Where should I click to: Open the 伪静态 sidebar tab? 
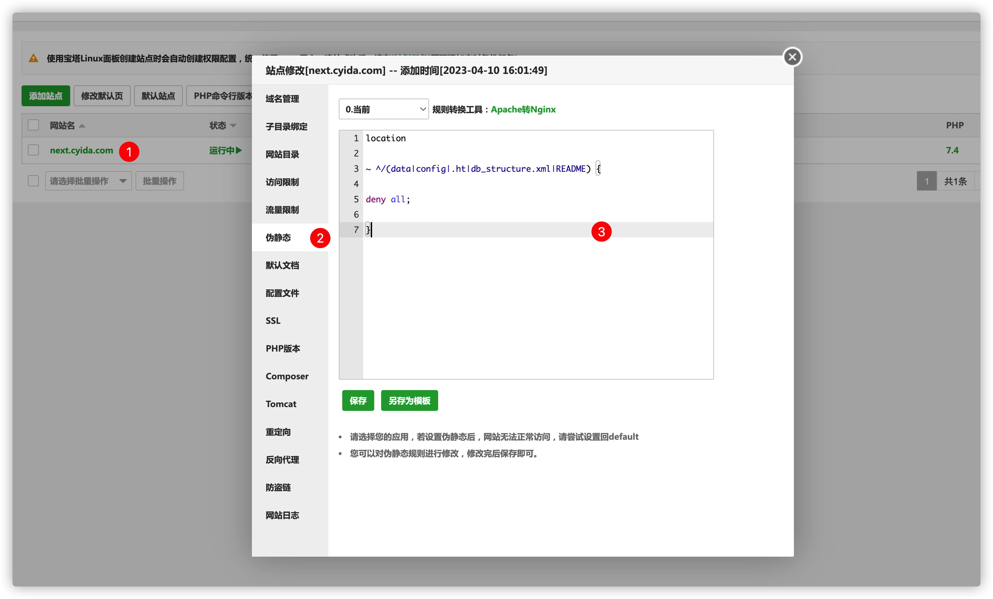(x=278, y=237)
